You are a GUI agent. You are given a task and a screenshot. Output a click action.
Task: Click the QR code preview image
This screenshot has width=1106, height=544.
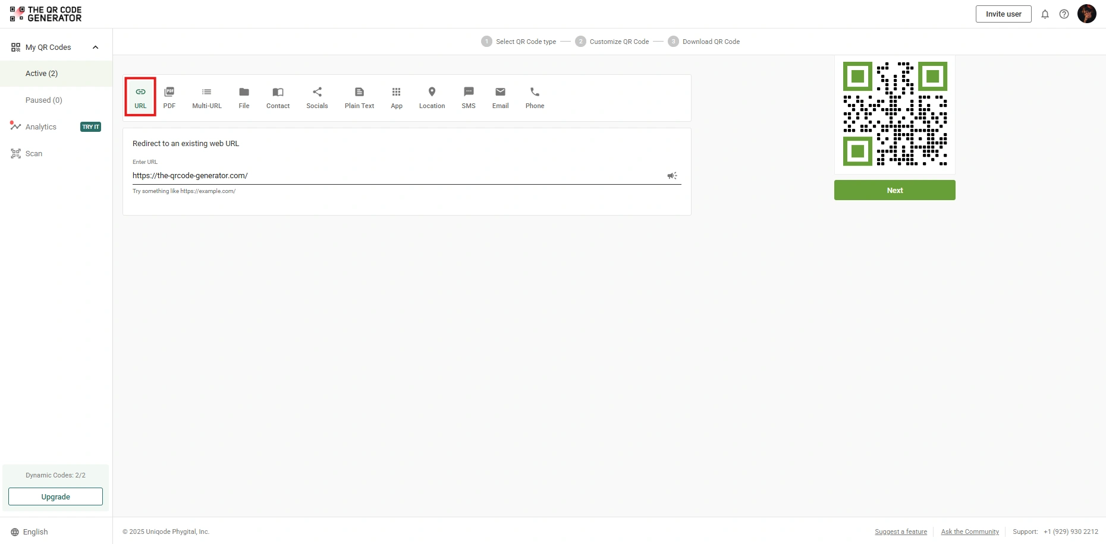(x=894, y=114)
